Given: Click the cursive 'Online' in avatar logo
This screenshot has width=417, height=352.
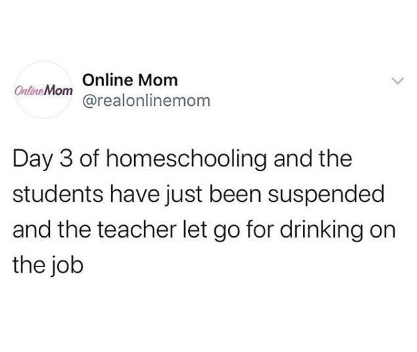Looking at the screenshot, I should [x=29, y=91].
